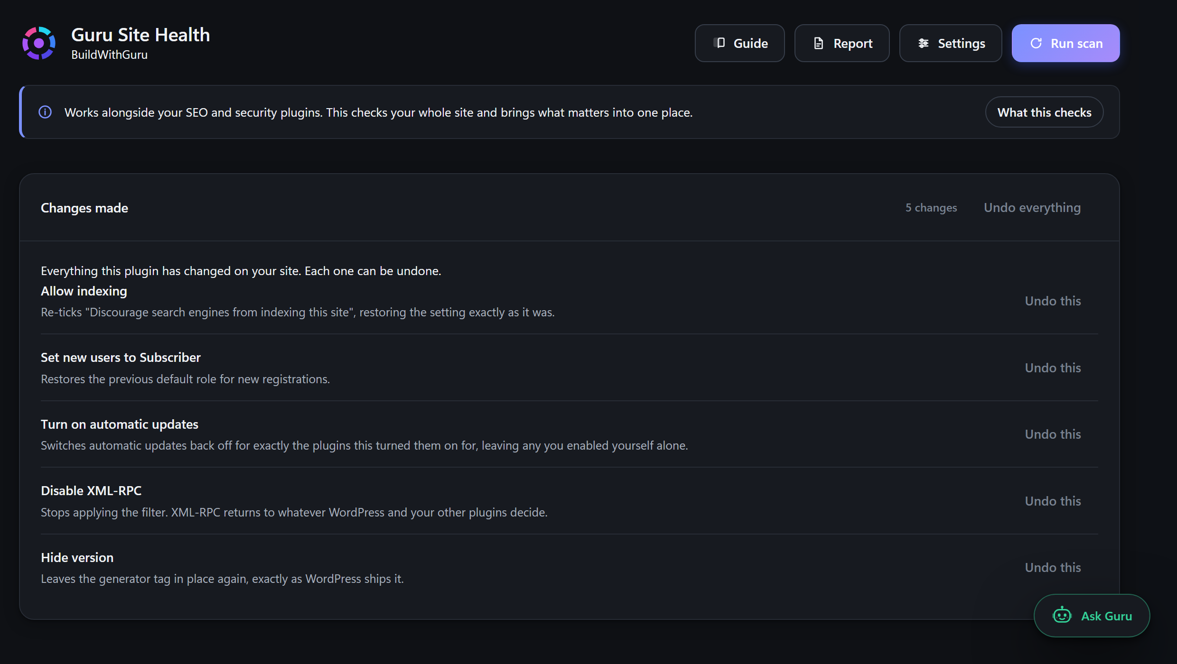Click the robot icon in Ask Guru
This screenshot has height=664, width=1177.
click(1062, 615)
